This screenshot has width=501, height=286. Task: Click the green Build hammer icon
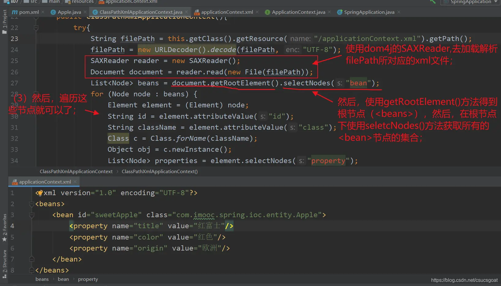[x=432, y=2]
